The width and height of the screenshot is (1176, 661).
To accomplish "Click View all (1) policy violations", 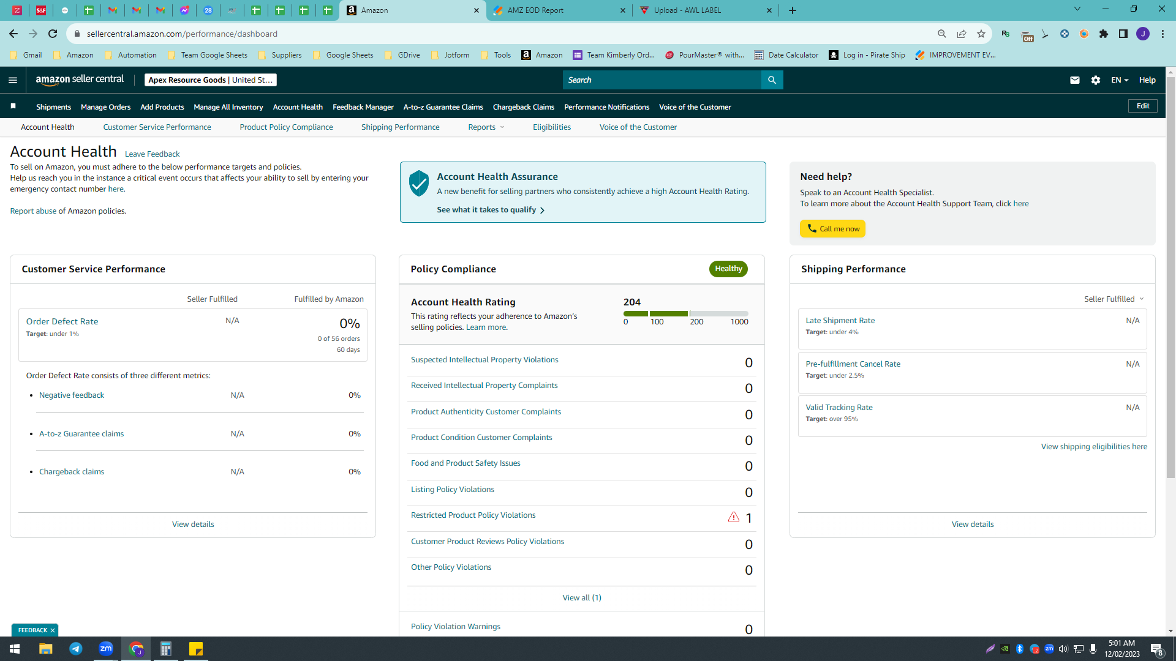I will [581, 598].
